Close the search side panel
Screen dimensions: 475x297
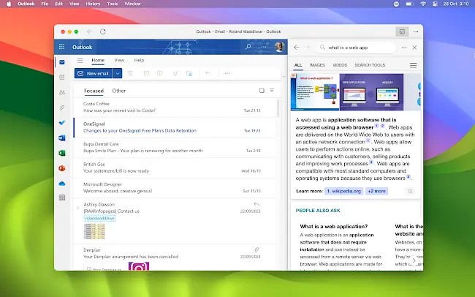tap(414, 48)
